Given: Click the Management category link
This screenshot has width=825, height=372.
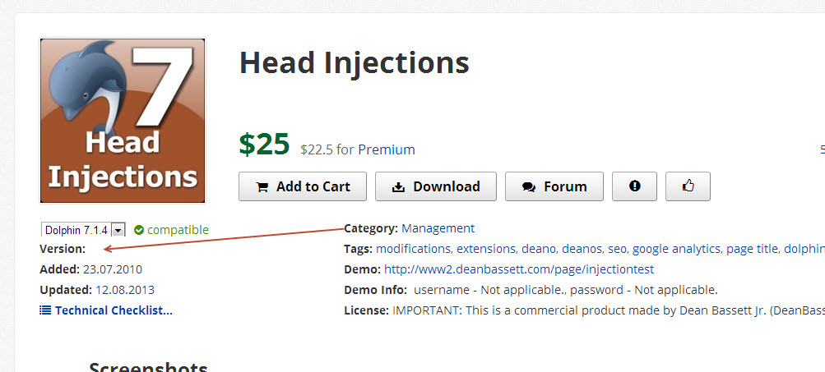Looking at the screenshot, I should coord(438,228).
